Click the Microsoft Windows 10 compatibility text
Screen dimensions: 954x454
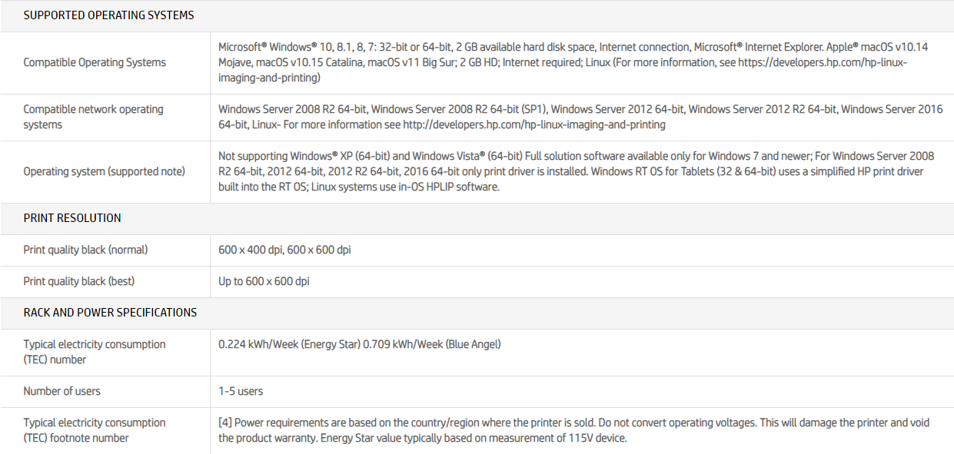(x=307, y=47)
